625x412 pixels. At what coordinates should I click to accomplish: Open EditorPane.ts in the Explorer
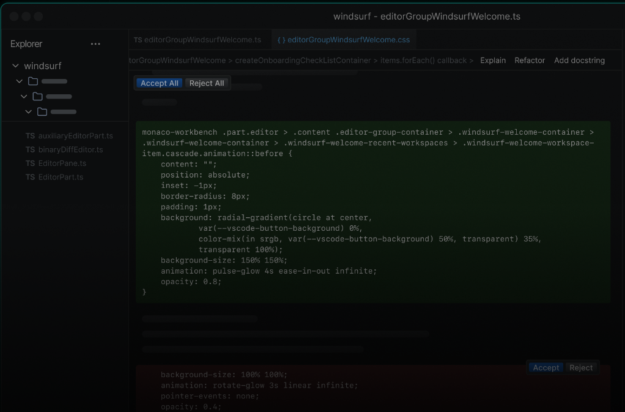point(56,163)
